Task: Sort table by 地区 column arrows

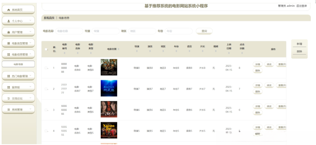Action: click(163, 51)
